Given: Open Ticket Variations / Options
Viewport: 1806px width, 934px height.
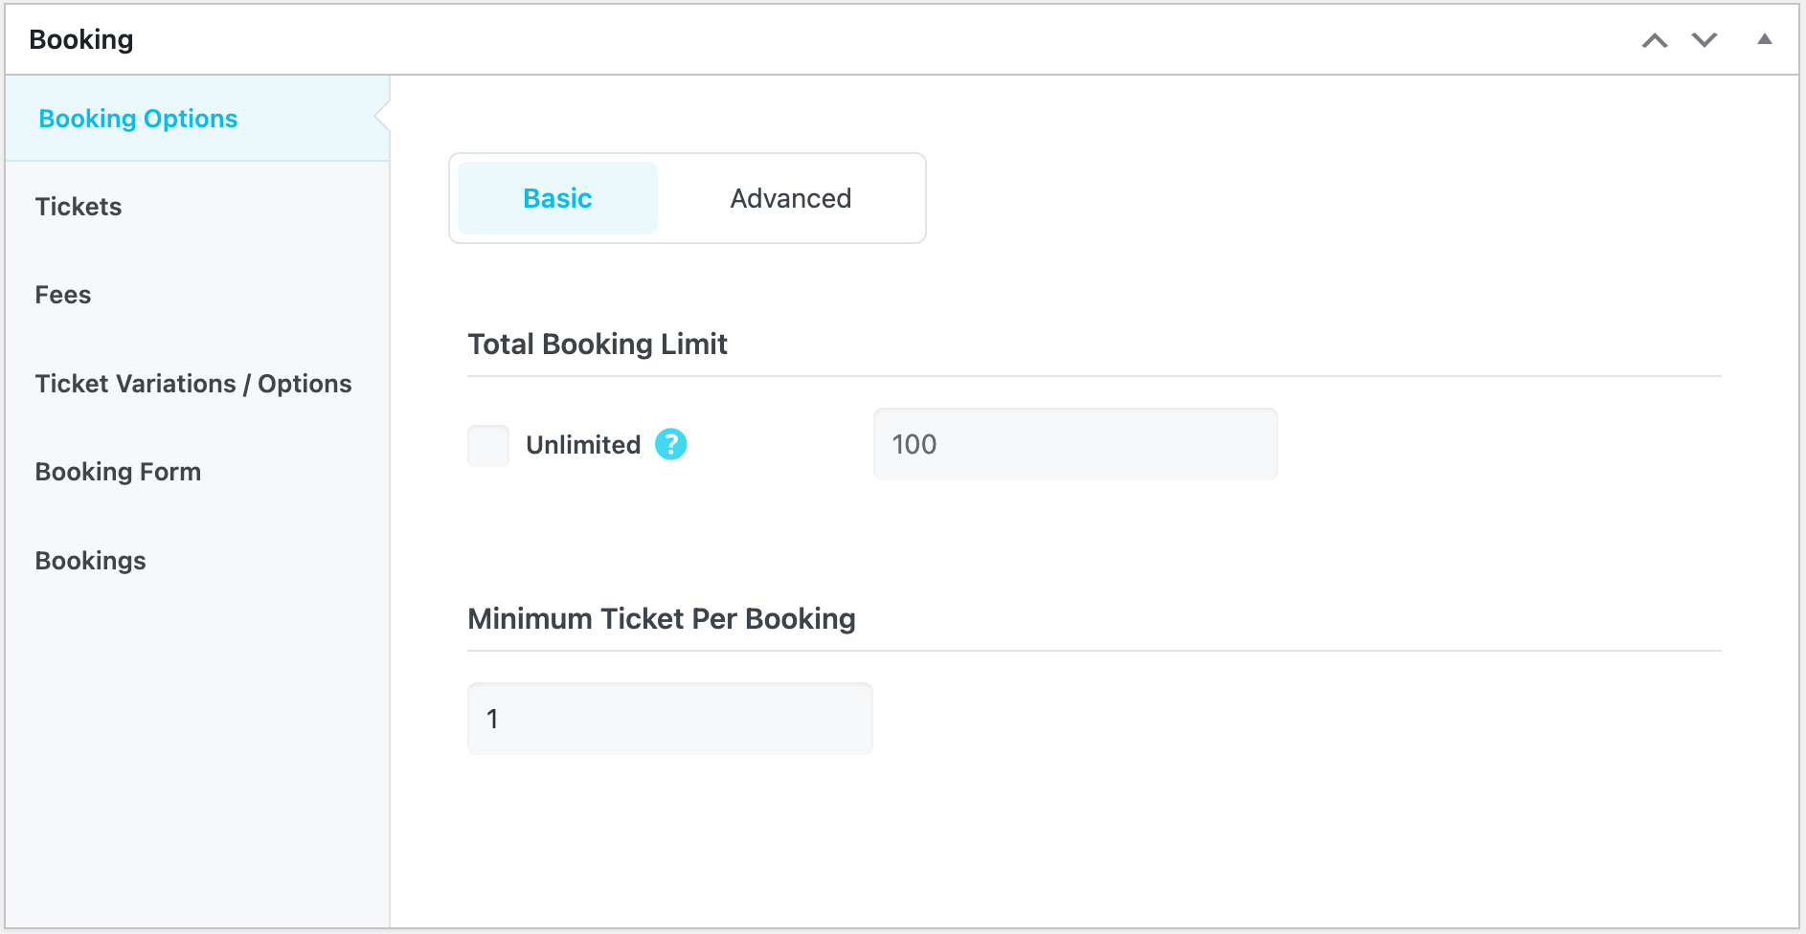Looking at the screenshot, I should click(193, 384).
